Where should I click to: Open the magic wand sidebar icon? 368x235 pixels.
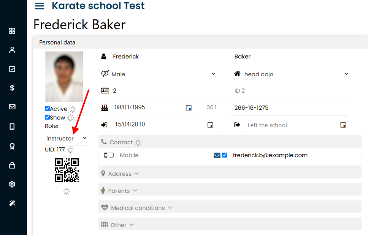pyautogui.click(x=12, y=203)
